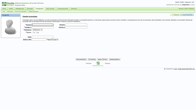Focus the Apellido 1 input field

pos(43,27)
